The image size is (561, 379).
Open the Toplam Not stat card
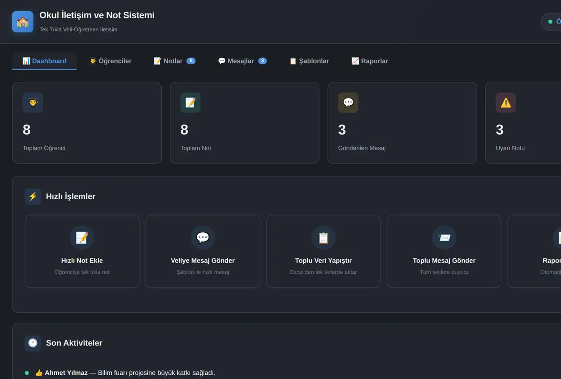[245, 123]
